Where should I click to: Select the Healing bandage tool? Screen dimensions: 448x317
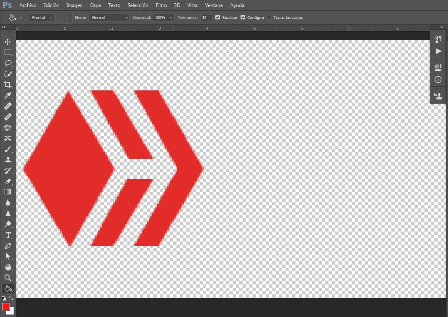[8, 117]
